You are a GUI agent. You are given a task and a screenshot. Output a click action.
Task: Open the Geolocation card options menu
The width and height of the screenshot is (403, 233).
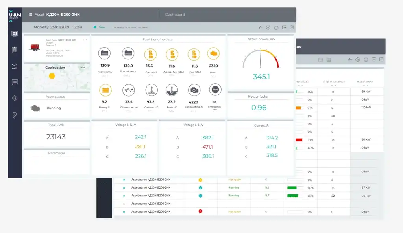coord(83,68)
